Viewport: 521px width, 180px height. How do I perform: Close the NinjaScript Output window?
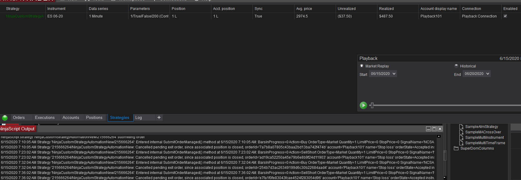(x=440, y=129)
